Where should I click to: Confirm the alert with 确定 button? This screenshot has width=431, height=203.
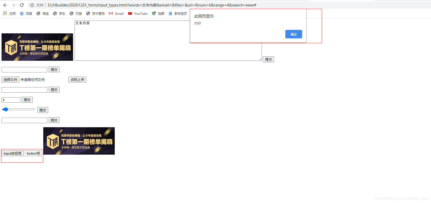point(293,34)
